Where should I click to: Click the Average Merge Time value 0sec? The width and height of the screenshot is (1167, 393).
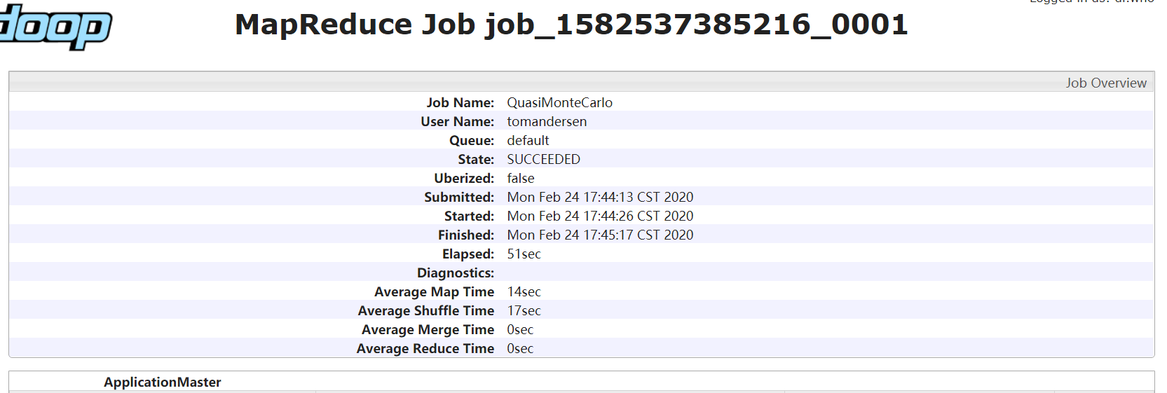520,329
